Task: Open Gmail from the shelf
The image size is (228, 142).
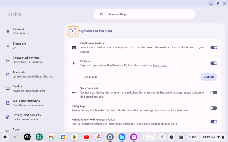Action: pos(51,137)
